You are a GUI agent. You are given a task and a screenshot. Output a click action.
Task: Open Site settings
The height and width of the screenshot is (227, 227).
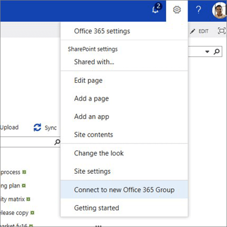[x=124, y=171]
